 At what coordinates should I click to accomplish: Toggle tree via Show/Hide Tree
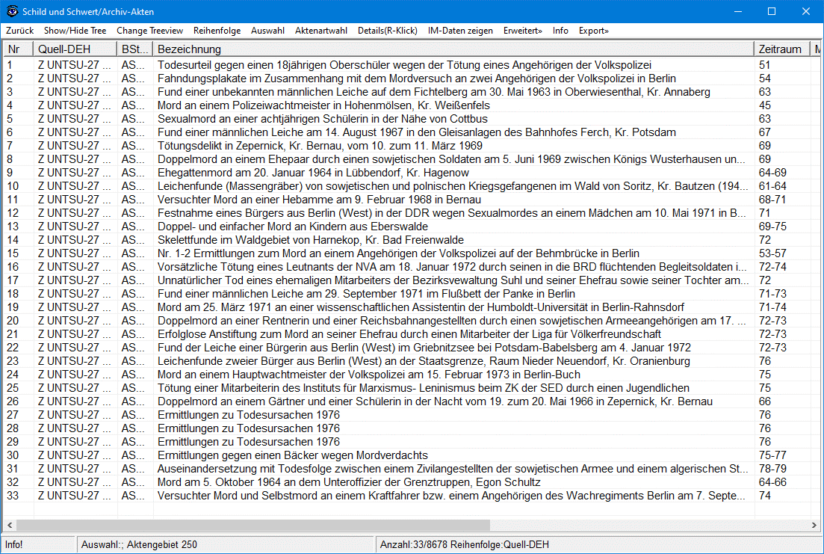point(75,31)
